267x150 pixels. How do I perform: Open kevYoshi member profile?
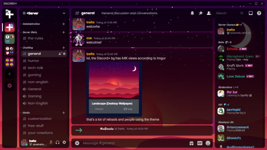pos(239,111)
